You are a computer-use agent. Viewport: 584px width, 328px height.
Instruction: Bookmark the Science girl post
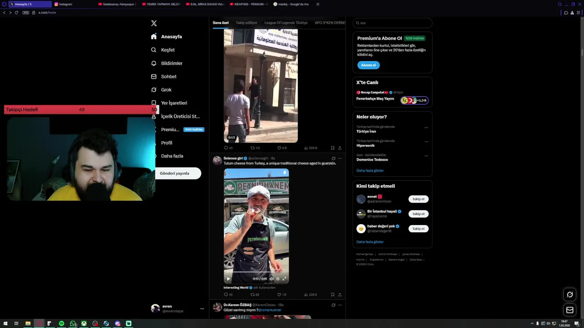333,295
